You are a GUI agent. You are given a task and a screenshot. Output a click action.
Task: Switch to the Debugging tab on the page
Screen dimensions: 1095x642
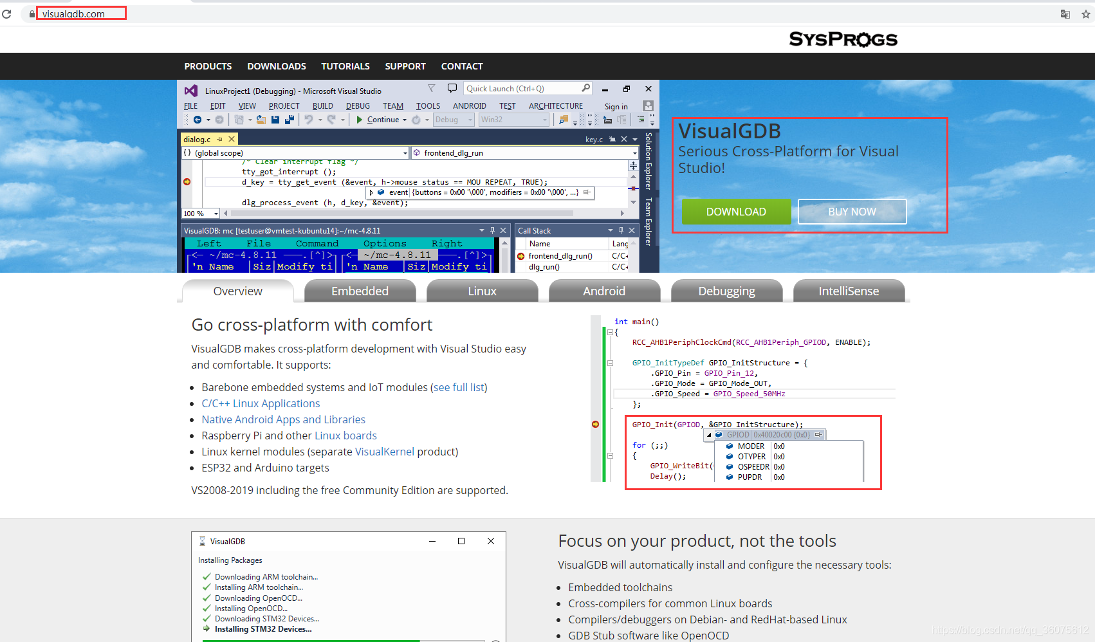click(x=727, y=291)
